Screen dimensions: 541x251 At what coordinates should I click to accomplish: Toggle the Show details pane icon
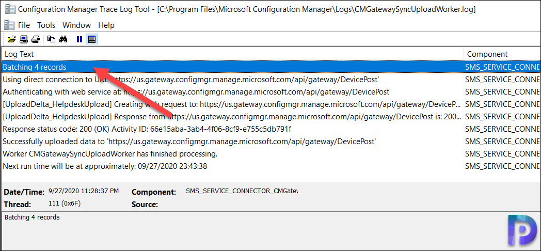91,39
